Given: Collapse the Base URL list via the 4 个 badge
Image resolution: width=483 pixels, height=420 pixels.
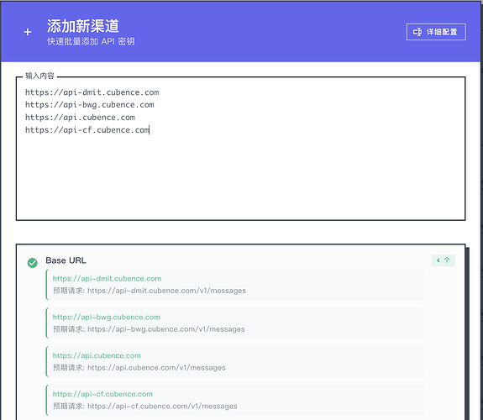Looking at the screenshot, I should point(443,260).
